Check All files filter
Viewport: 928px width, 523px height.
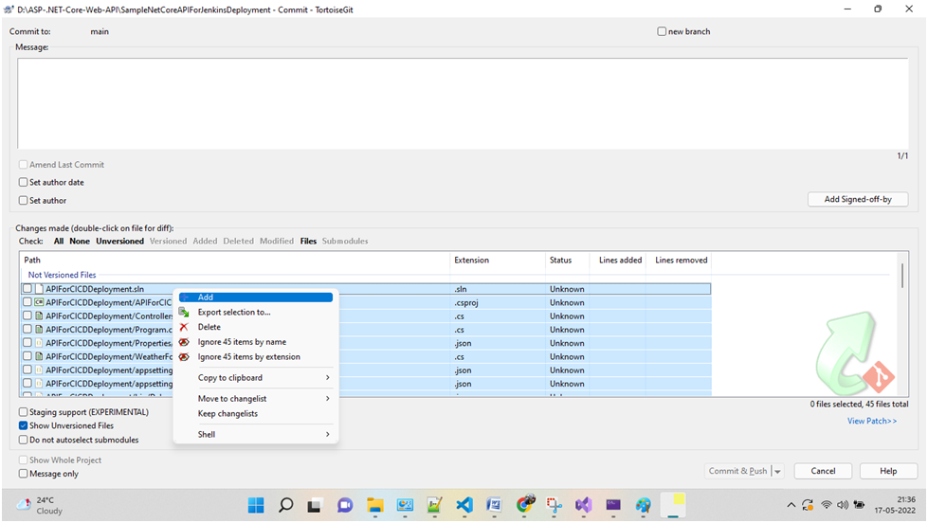point(59,241)
